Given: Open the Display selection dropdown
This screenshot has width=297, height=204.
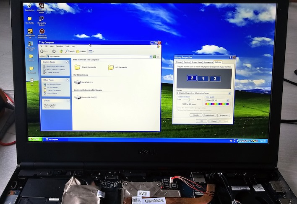Looking at the screenshot, I should coord(229,93).
